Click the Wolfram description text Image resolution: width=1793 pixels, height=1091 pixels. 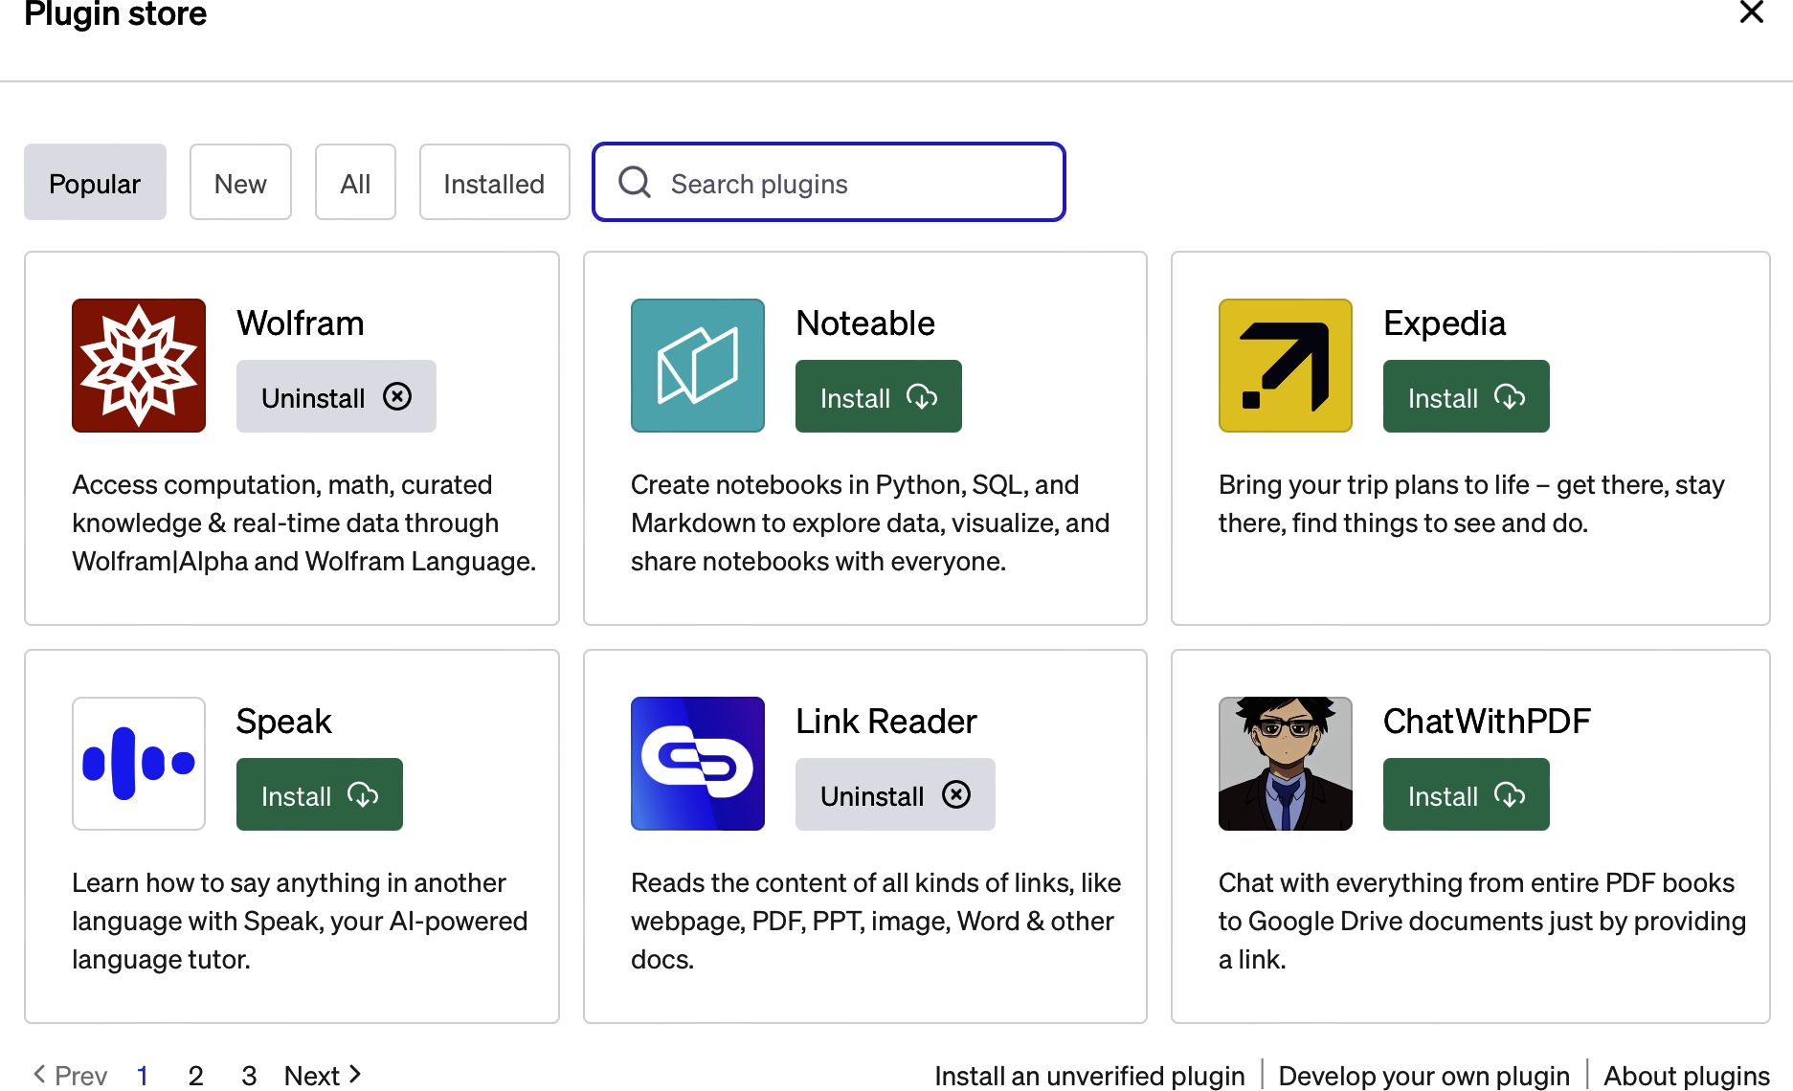point(303,523)
